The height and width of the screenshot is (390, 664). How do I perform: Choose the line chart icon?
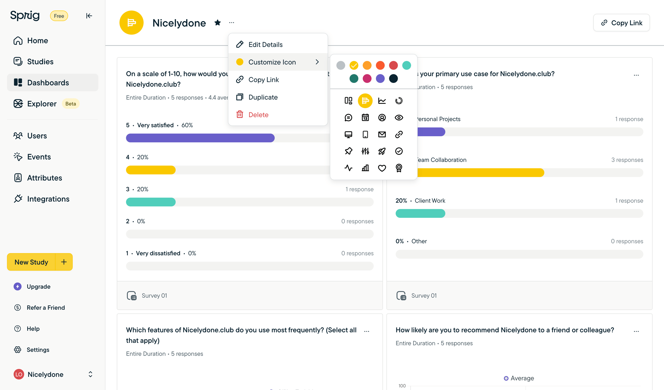coord(382,101)
